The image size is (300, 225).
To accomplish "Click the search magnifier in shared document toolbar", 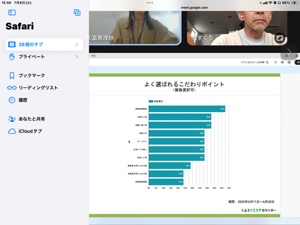I will [267, 62].
